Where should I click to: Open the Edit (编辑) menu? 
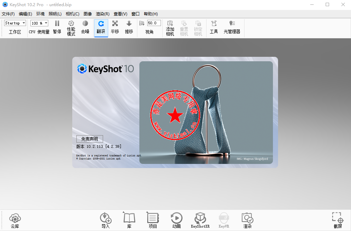(25, 14)
